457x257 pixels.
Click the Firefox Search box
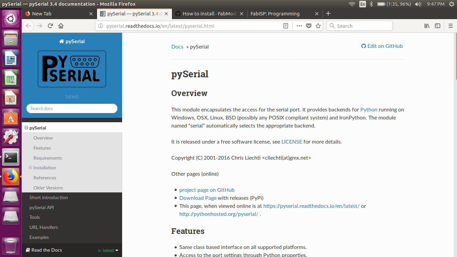coord(360,26)
